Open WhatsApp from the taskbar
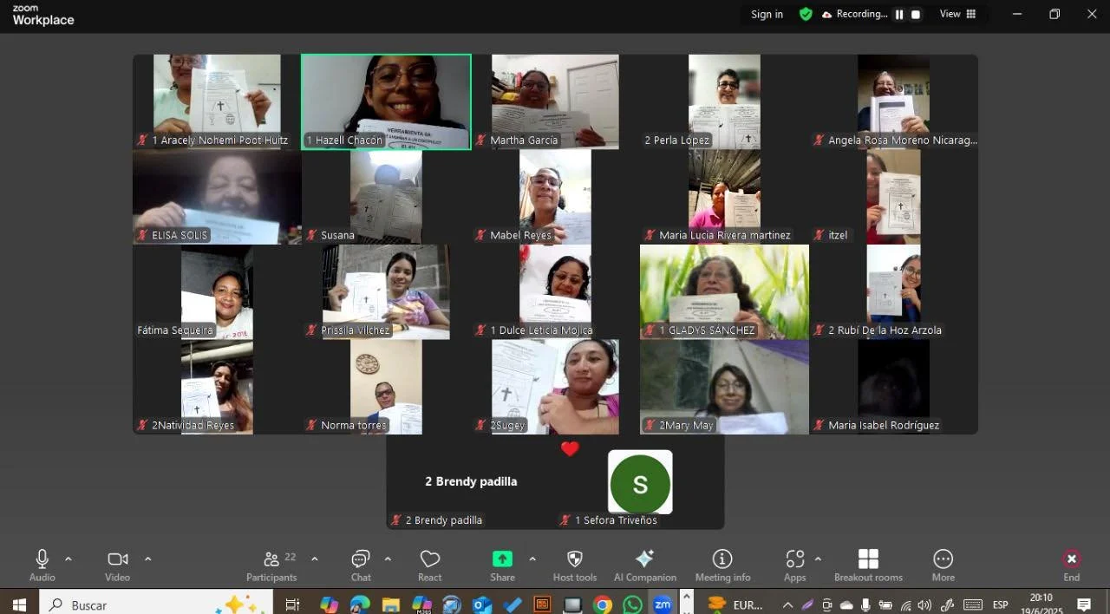Viewport: 1110px width, 614px height. [633, 604]
